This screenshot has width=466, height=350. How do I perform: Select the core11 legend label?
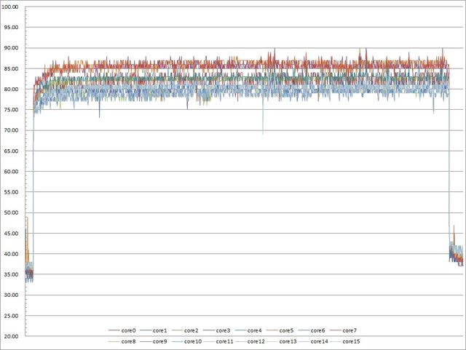coord(225,341)
